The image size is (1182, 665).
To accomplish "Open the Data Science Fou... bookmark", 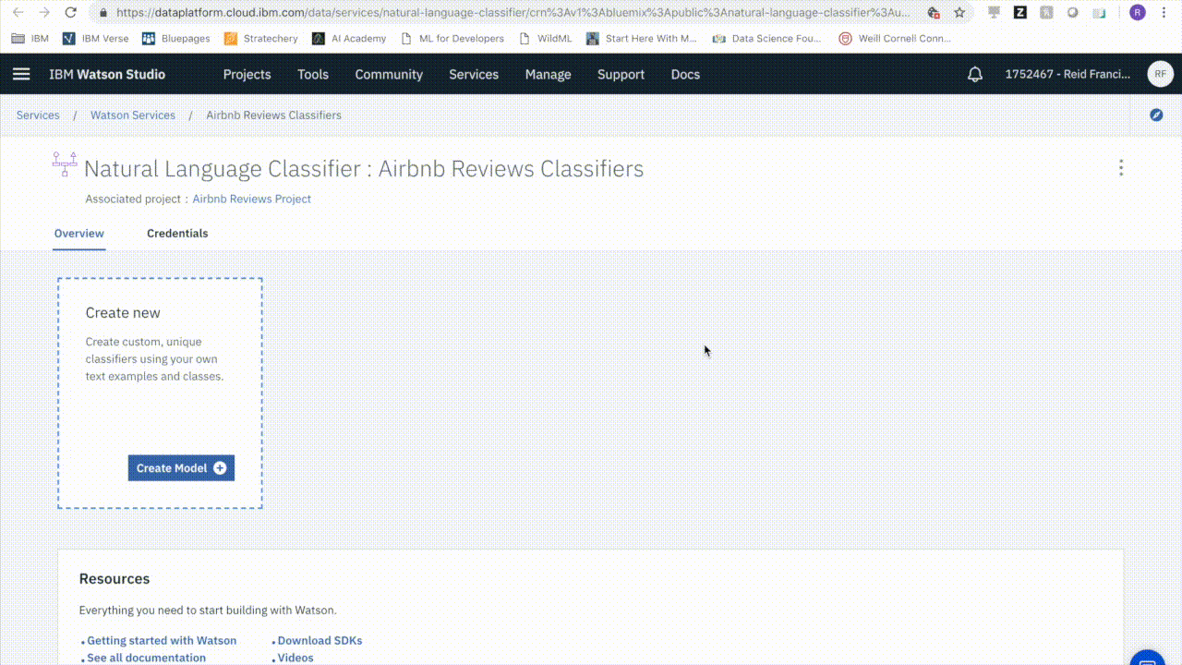I will pos(766,39).
